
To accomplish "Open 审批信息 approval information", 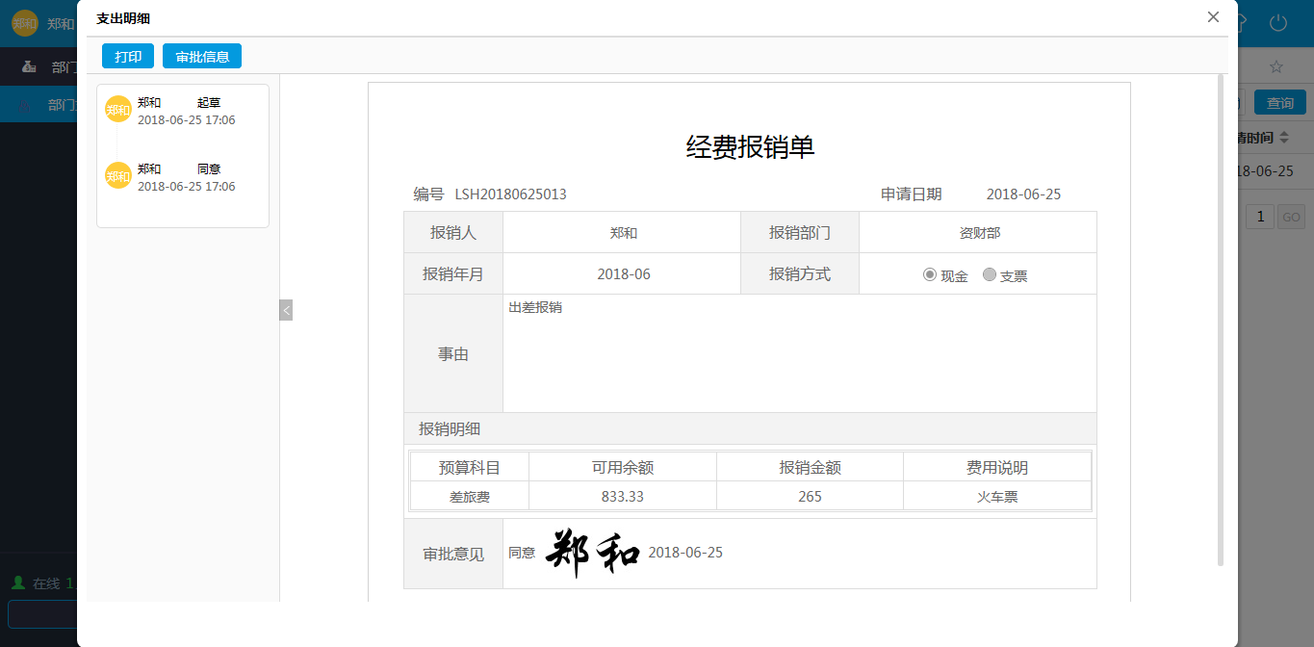I will [x=201, y=56].
